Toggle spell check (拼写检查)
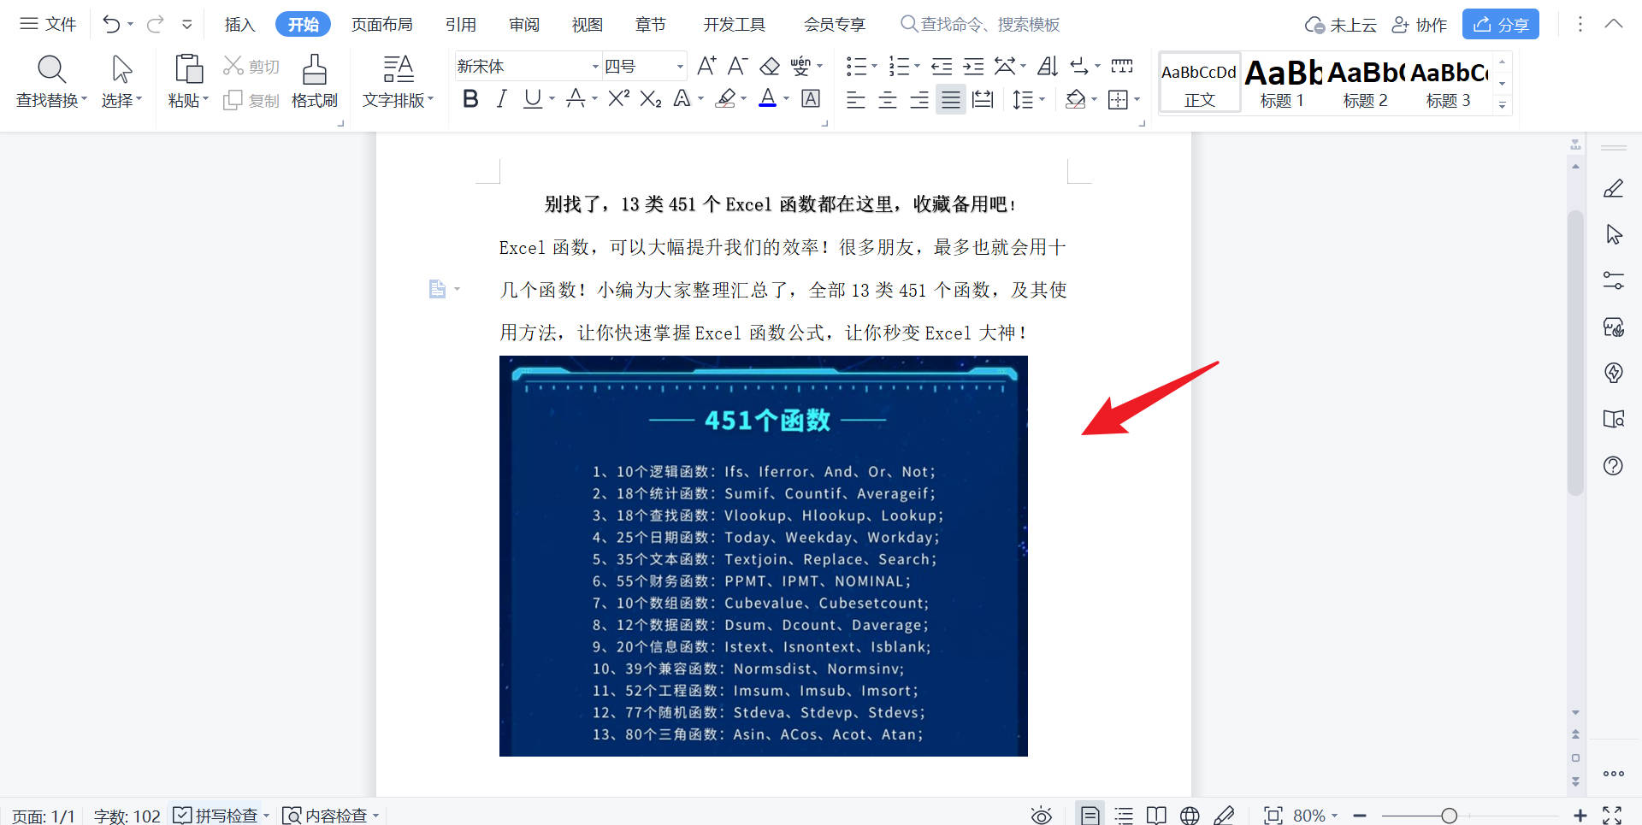The height and width of the screenshot is (825, 1642). pyautogui.click(x=216, y=816)
